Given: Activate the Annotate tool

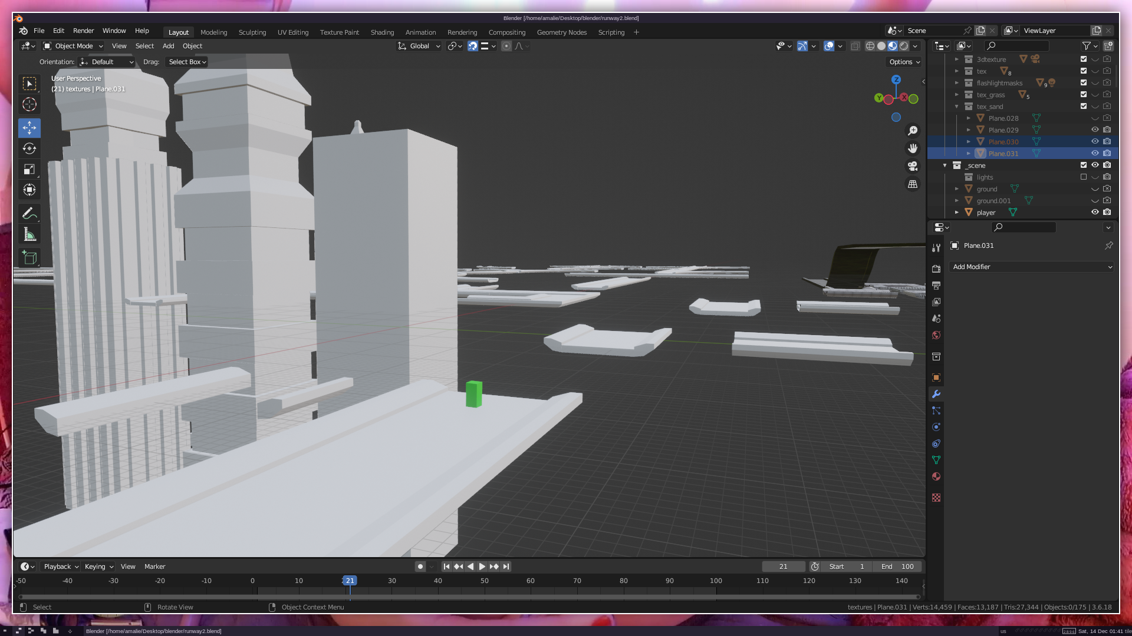Looking at the screenshot, I should [29, 213].
